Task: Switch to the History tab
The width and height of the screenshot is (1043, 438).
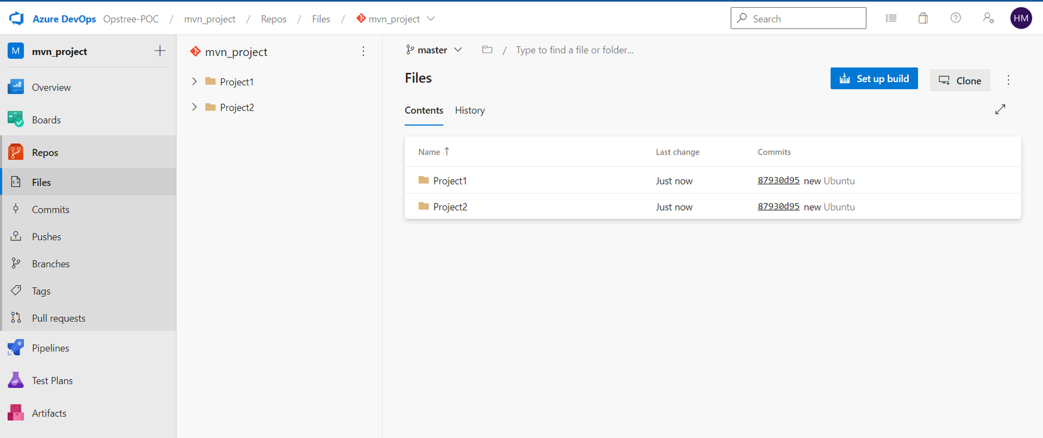Action: coord(469,111)
